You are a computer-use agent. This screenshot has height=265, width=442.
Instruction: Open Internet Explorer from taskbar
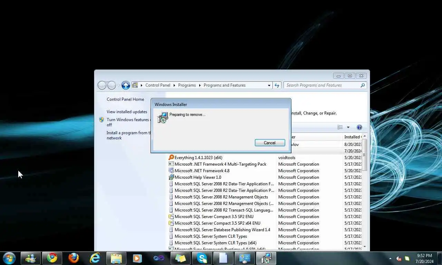click(x=95, y=258)
